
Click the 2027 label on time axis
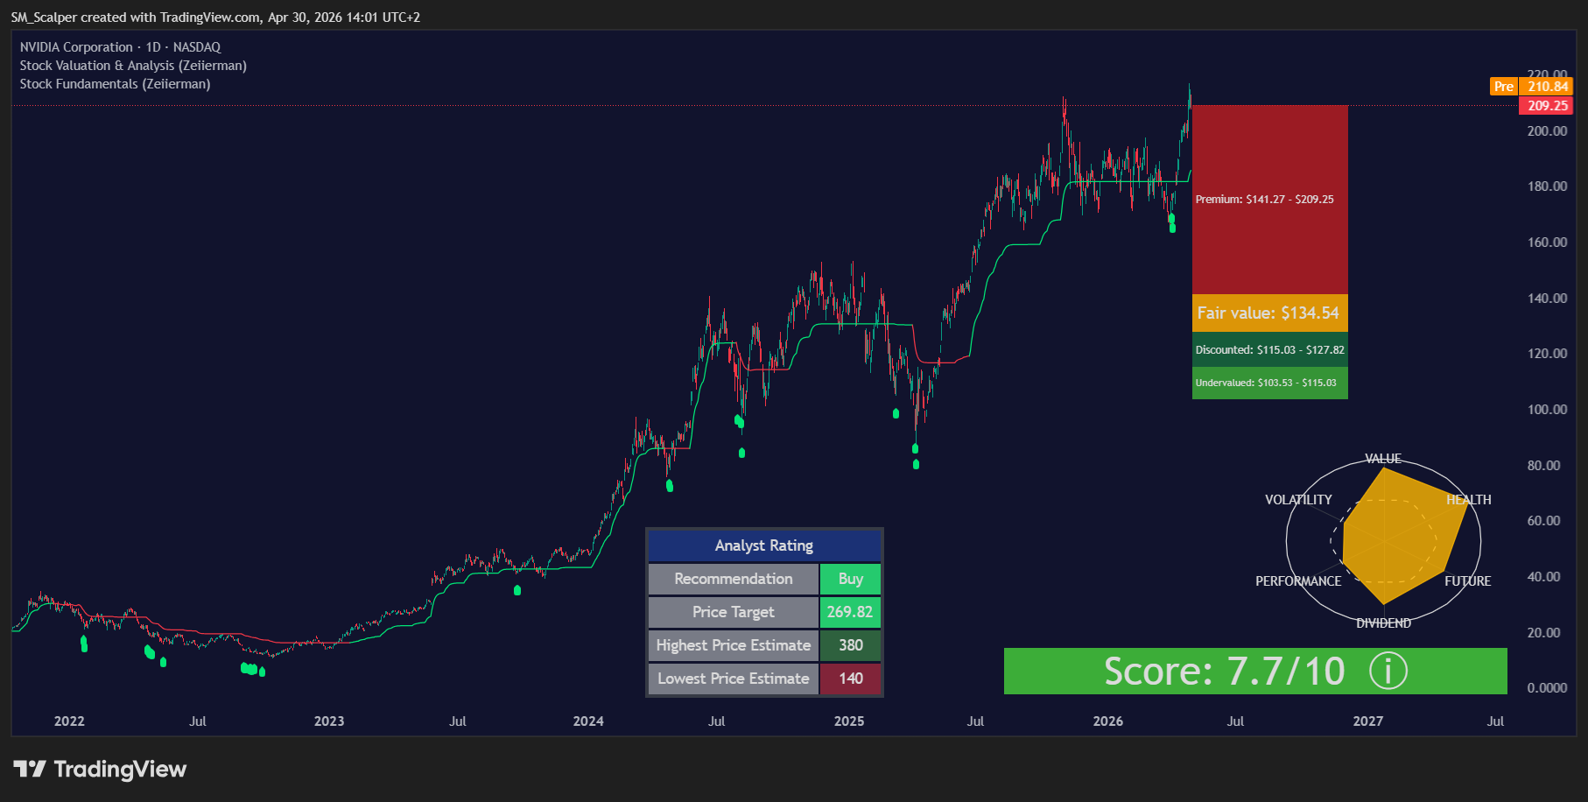(1368, 721)
